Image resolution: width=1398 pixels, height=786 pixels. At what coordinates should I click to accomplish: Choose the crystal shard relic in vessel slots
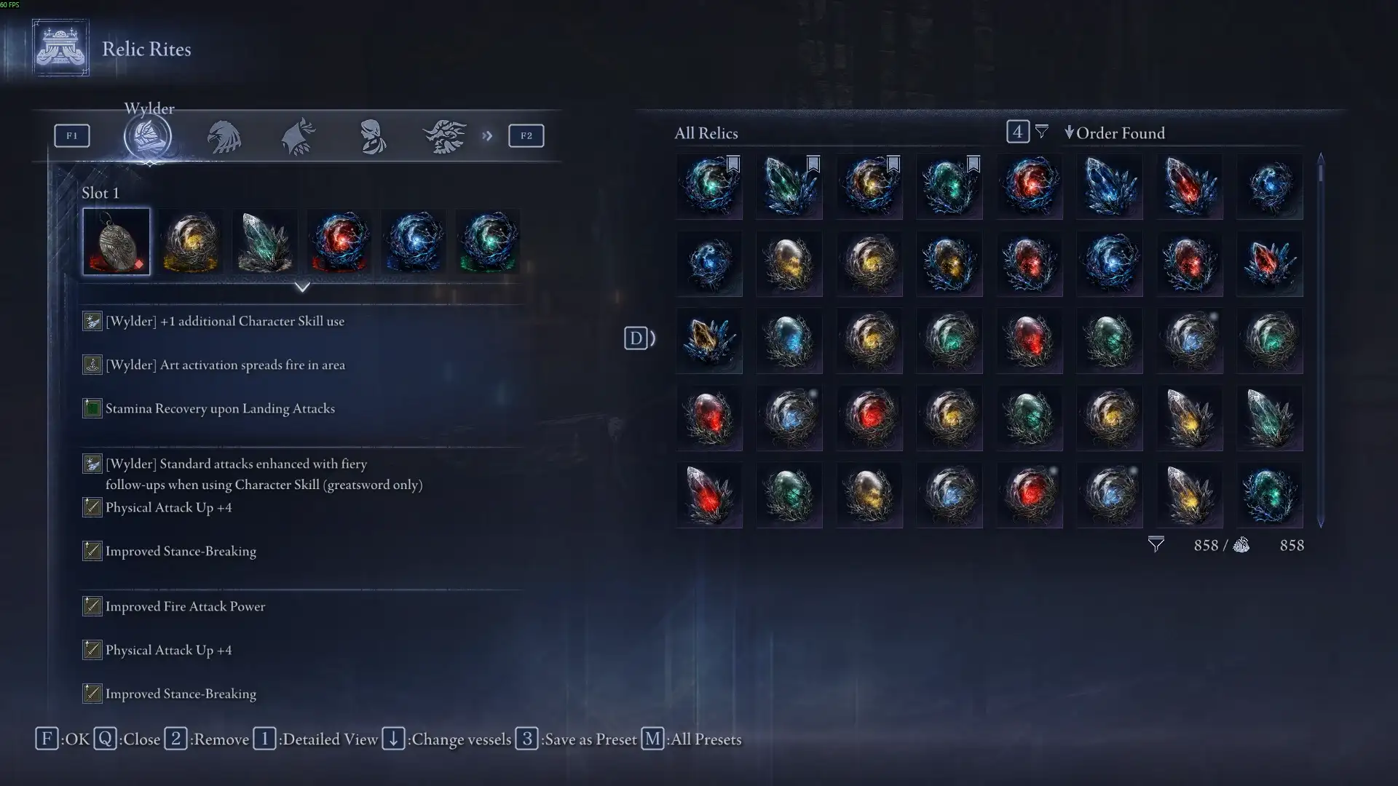coord(265,242)
